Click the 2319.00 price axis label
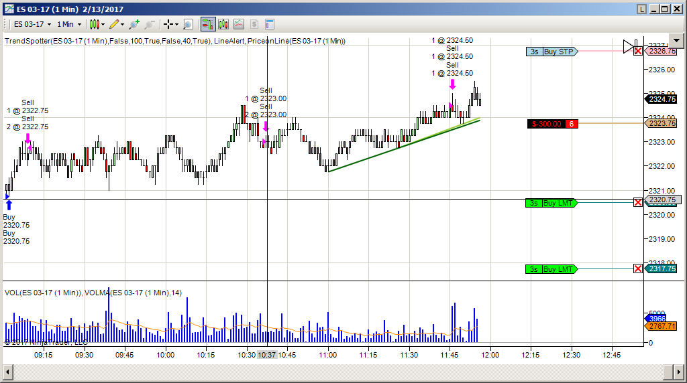This screenshot has height=383, width=687. click(662, 239)
